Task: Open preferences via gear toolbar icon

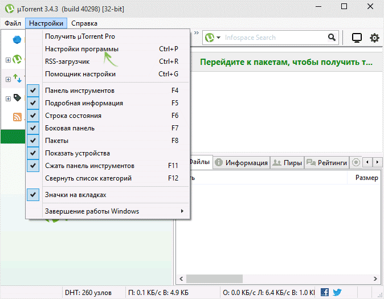Action: [374, 38]
